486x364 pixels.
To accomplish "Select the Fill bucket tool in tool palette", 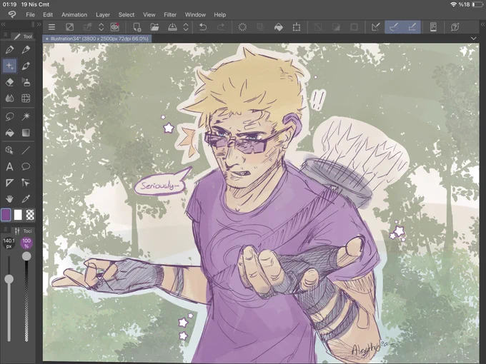I will (x=9, y=133).
